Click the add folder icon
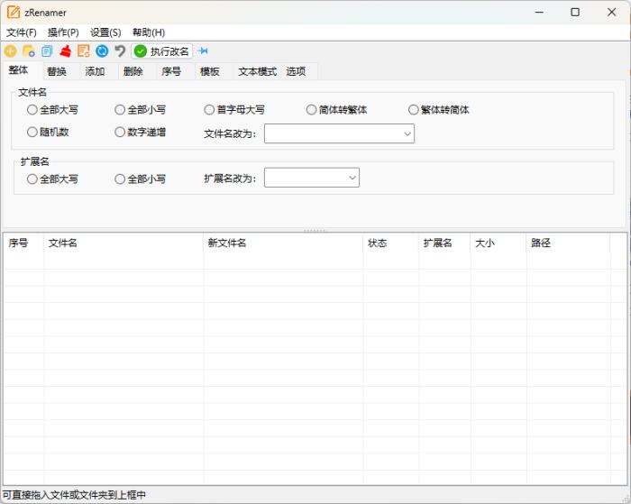631x504 pixels. 29,51
